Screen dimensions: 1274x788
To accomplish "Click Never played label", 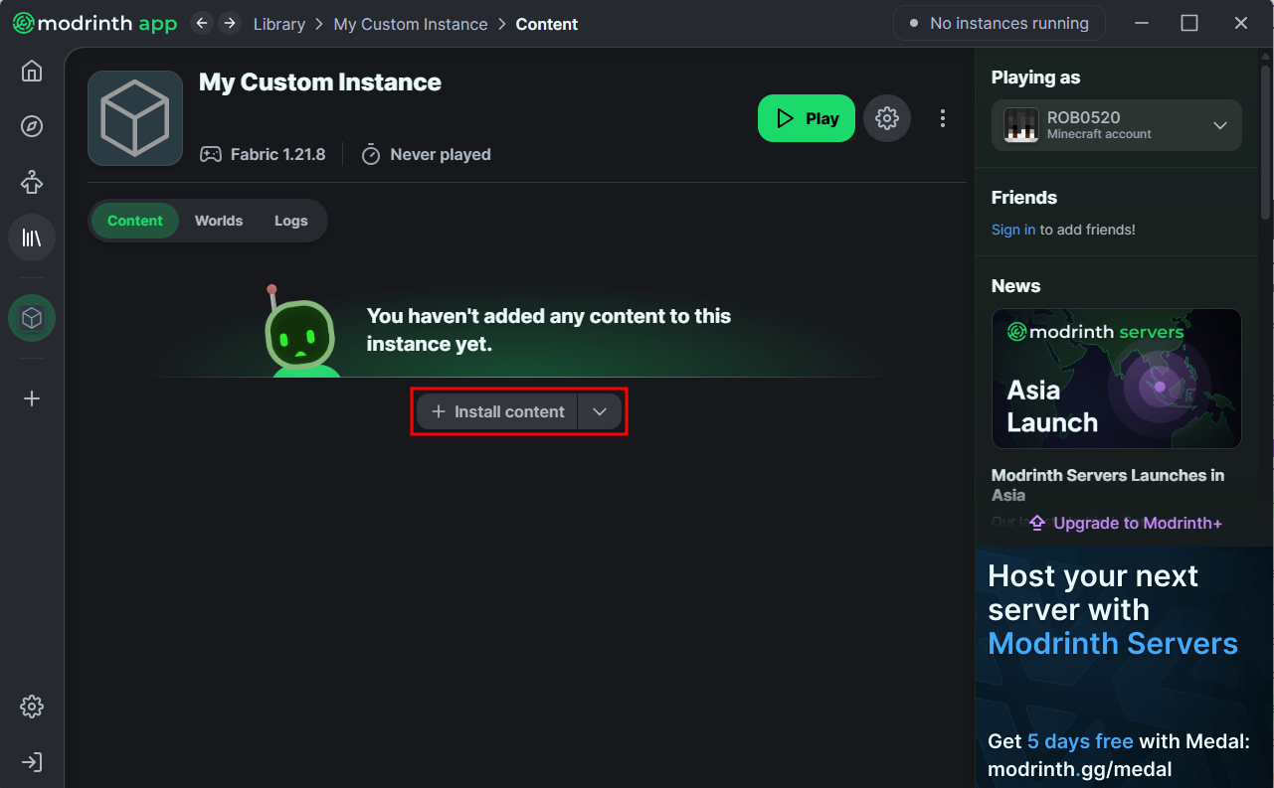I will tap(441, 154).
